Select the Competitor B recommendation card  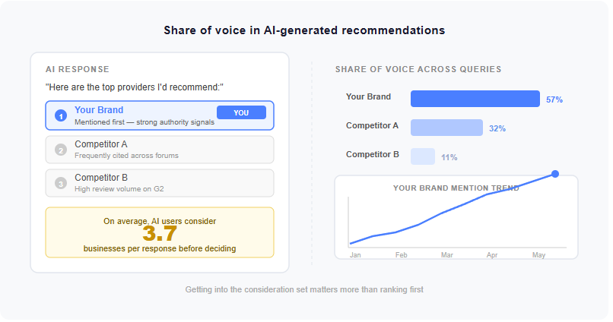tap(160, 183)
